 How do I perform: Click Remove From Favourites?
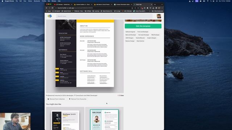point(78,99)
